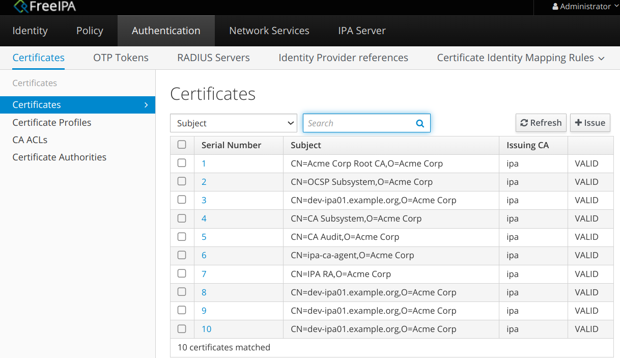Open the IPA Server menu
Viewport: 620px width, 358px height.
point(362,31)
